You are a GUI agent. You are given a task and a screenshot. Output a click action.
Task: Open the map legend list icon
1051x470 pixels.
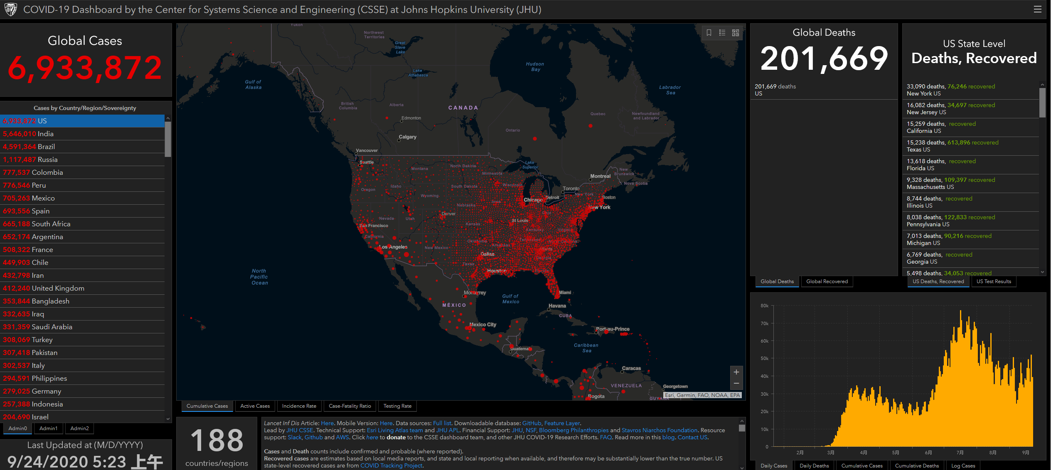tap(722, 32)
